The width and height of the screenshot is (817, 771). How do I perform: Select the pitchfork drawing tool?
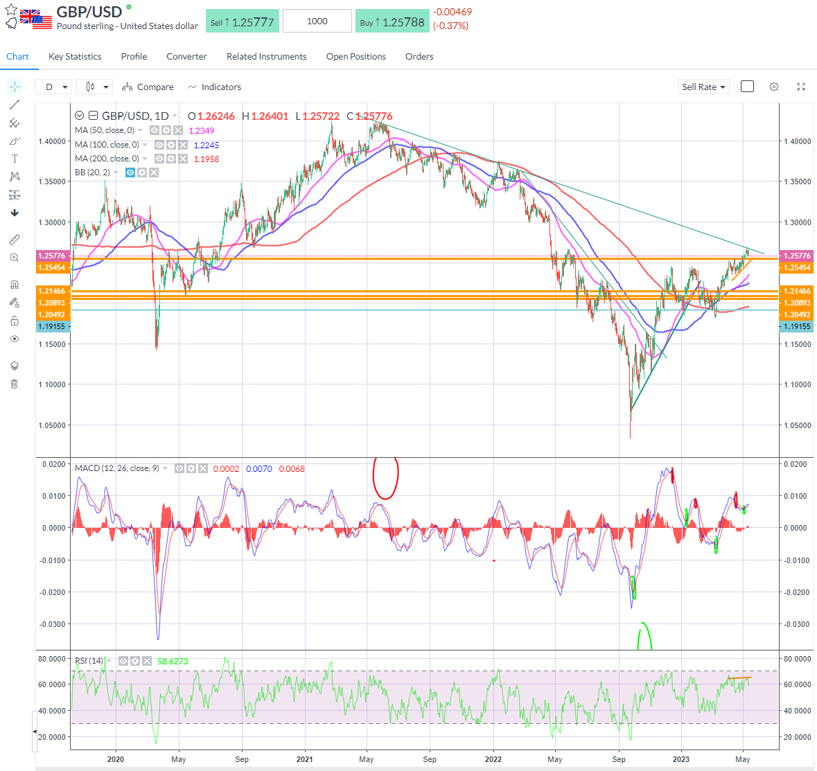[15, 123]
